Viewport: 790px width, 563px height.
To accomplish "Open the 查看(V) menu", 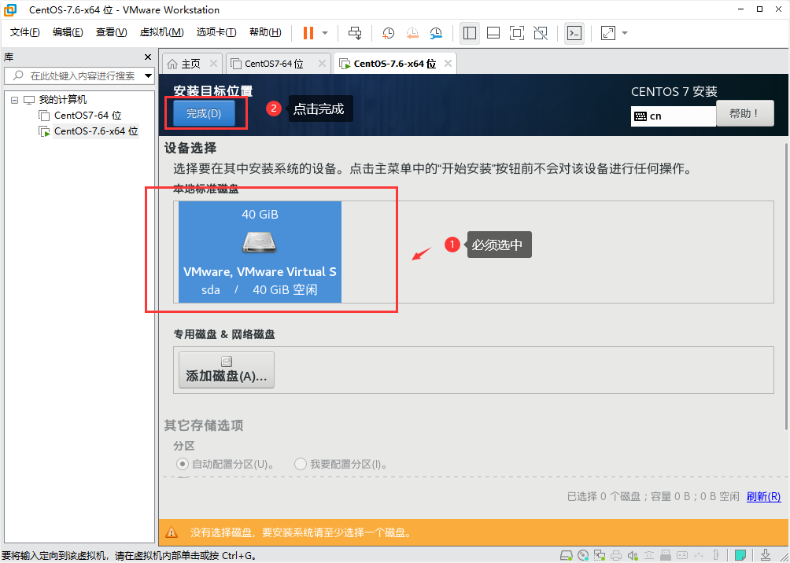I will pyautogui.click(x=112, y=32).
